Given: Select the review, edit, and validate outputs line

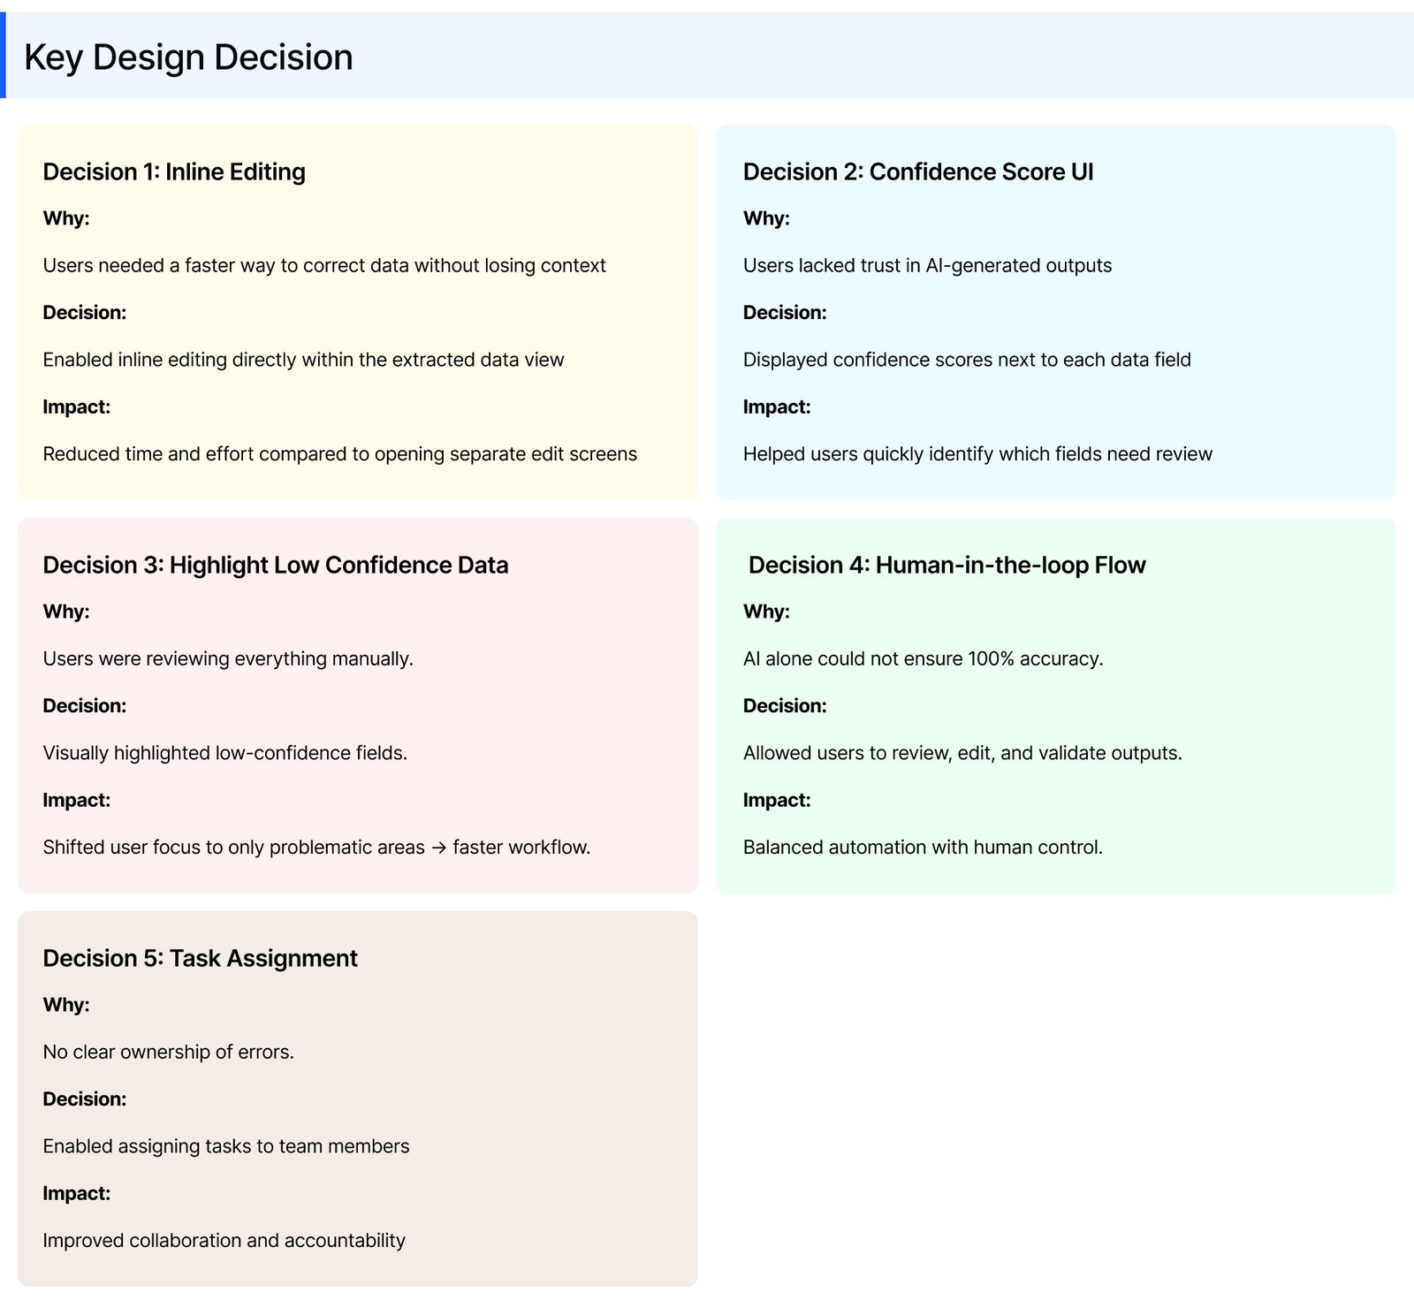Looking at the screenshot, I should tap(962, 753).
